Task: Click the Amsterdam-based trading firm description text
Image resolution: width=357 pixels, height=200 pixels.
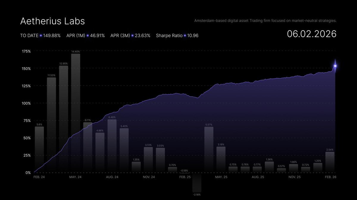Action: tap(265, 21)
